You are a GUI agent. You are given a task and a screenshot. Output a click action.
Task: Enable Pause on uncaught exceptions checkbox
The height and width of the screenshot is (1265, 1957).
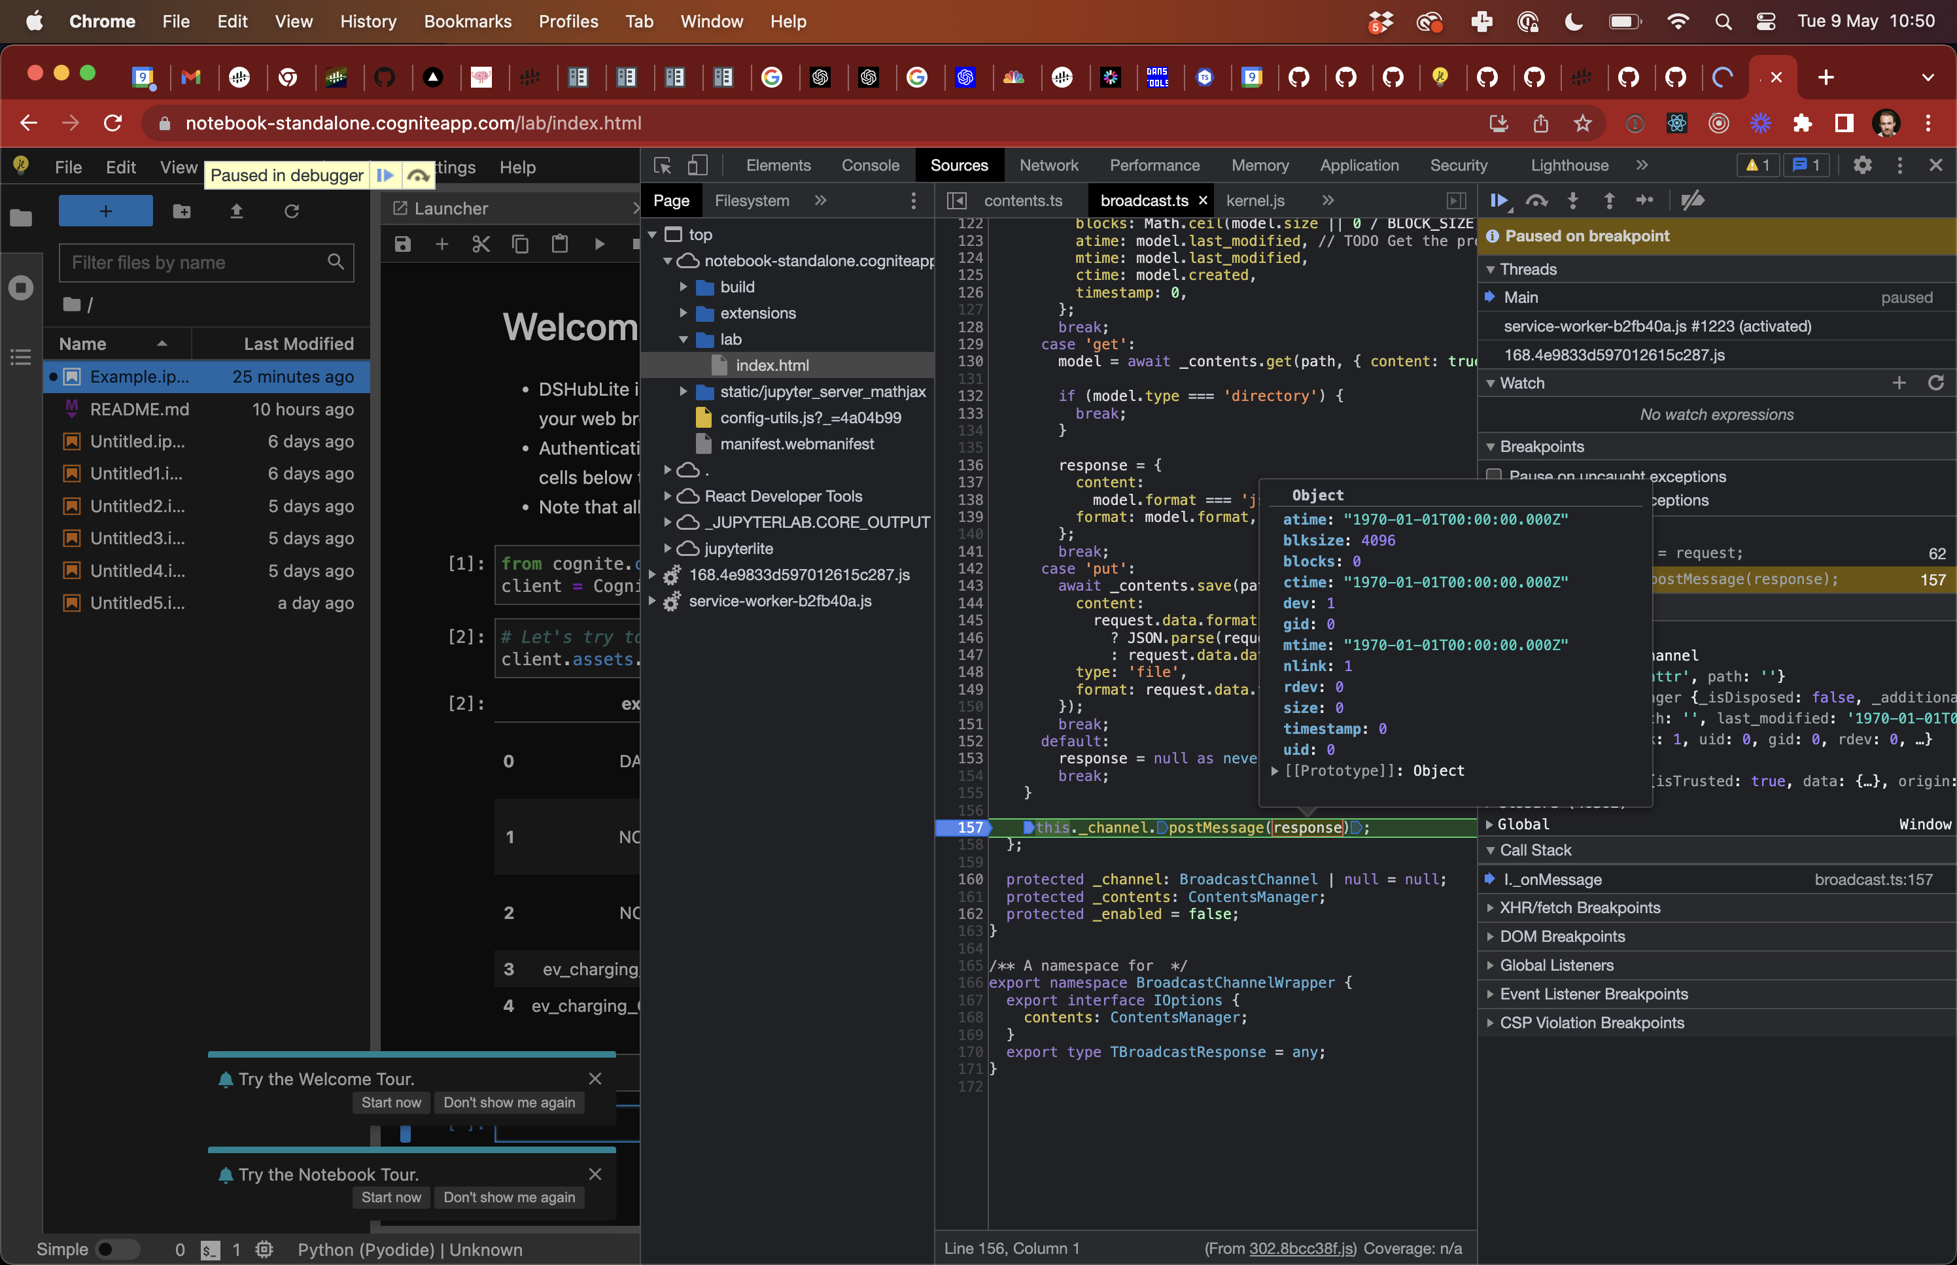tap(1494, 476)
